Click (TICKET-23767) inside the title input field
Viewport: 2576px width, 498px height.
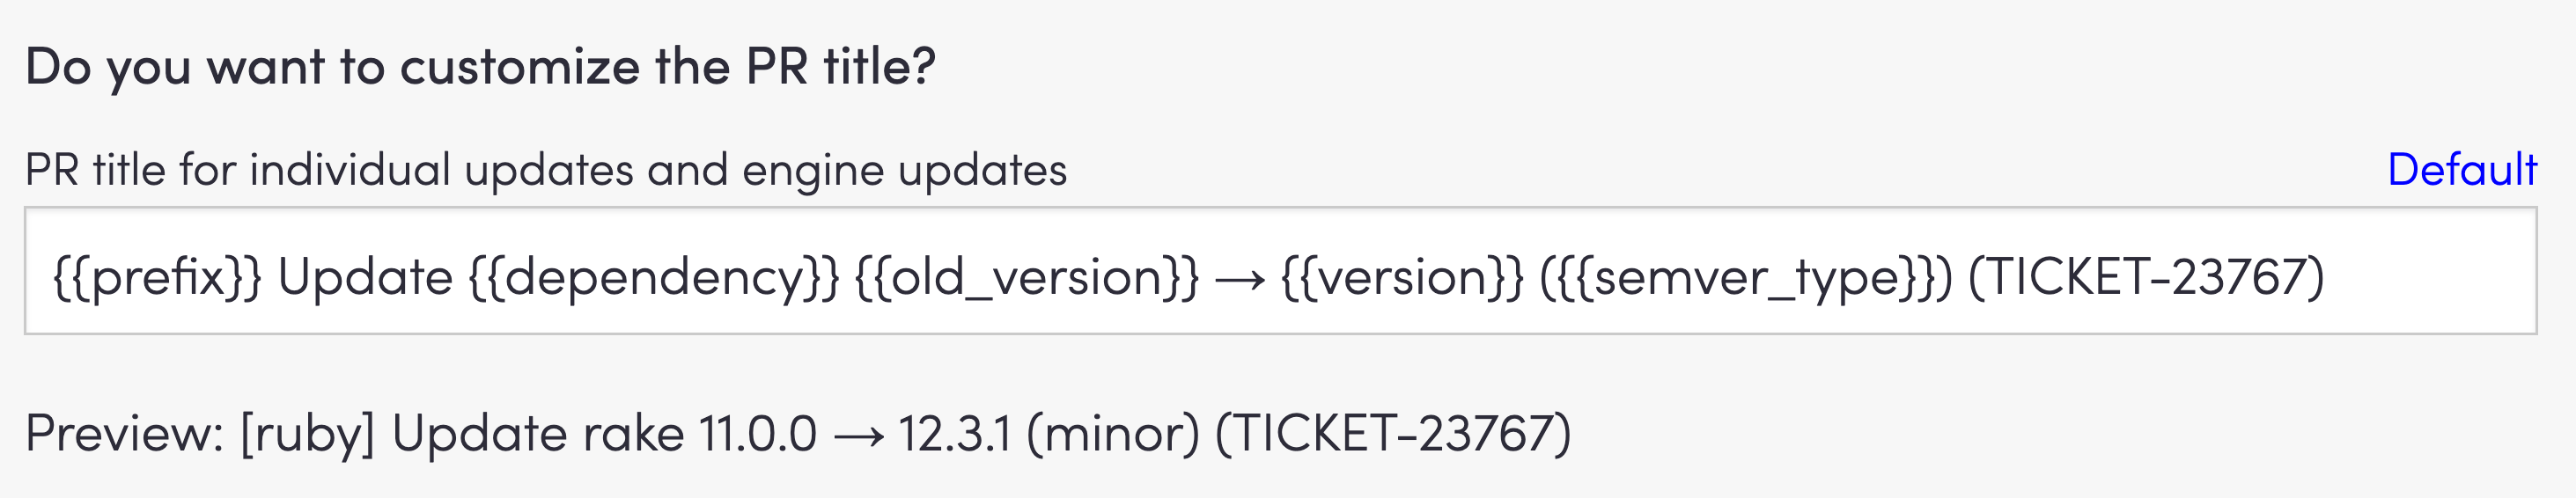click(x=2145, y=277)
